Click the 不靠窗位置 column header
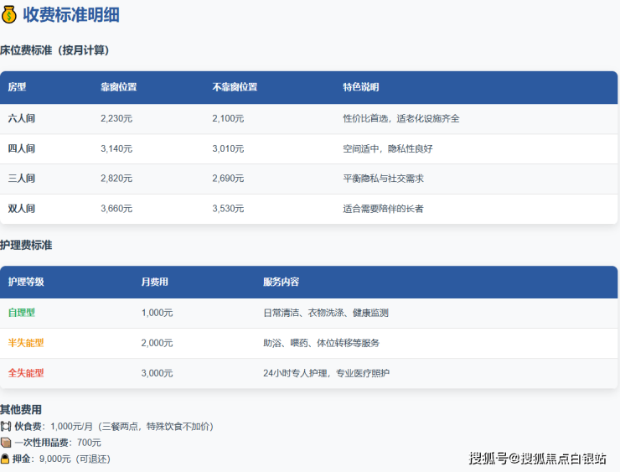Viewport: 620px width, 472px height. [x=235, y=87]
